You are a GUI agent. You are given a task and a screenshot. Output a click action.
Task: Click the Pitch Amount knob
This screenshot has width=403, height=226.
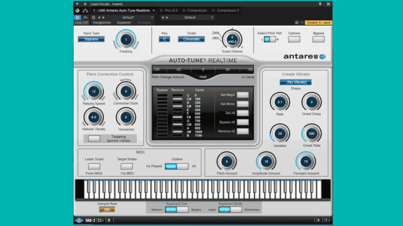pos(227,161)
